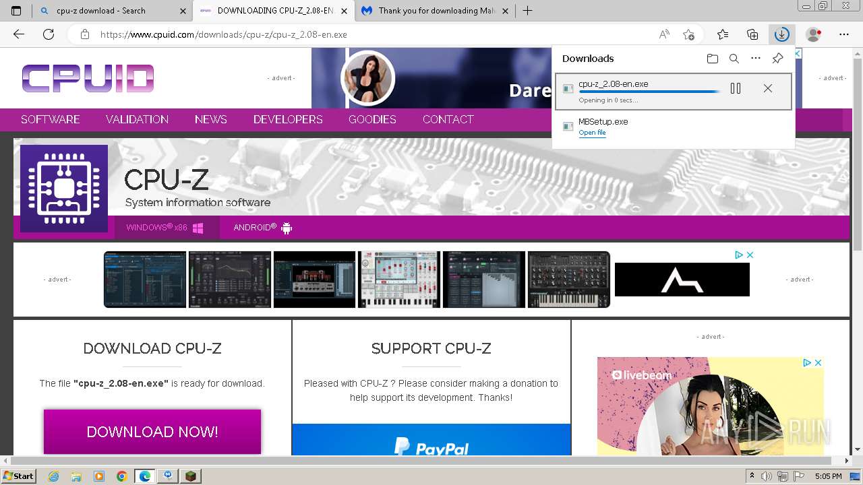The width and height of the screenshot is (863, 485).
Task: Click the volume icon in the system tray
Action: (x=765, y=476)
